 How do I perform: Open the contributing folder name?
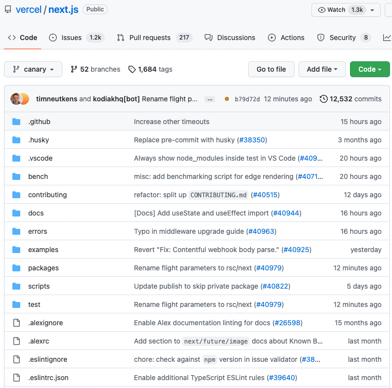(47, 195)
